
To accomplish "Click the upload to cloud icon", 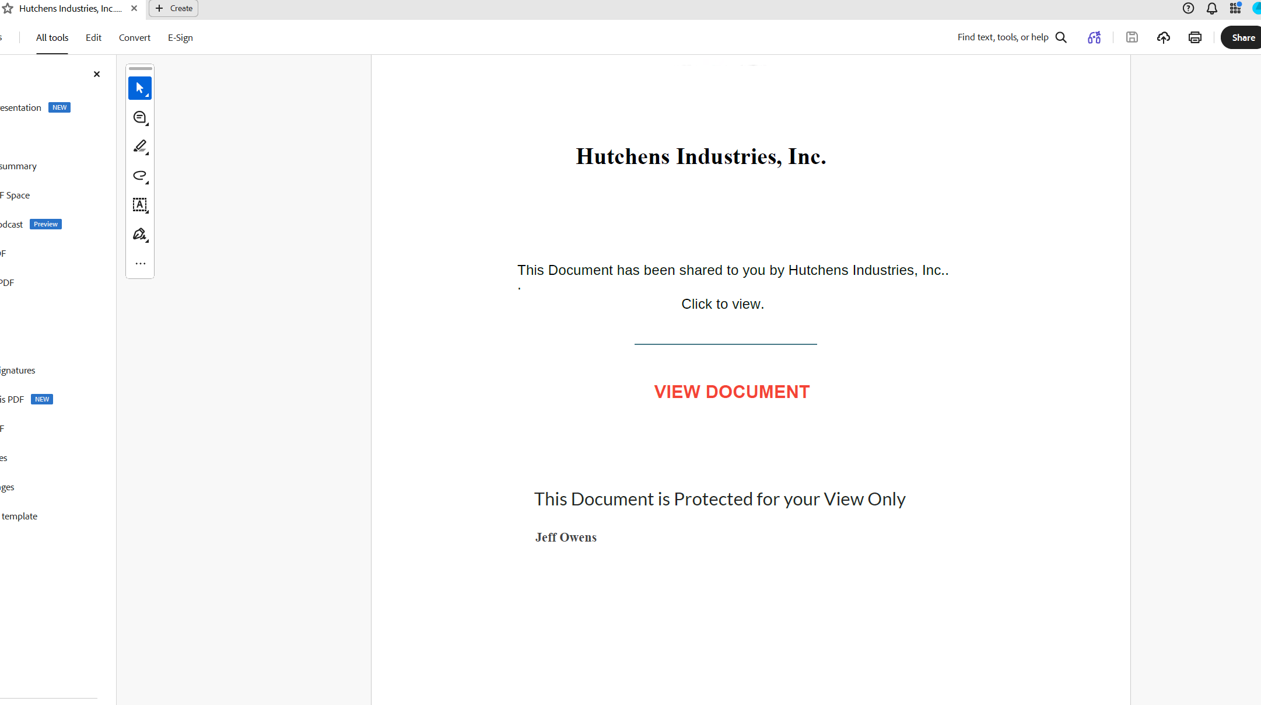I will pyautogui.click(x=1164, y=37).
